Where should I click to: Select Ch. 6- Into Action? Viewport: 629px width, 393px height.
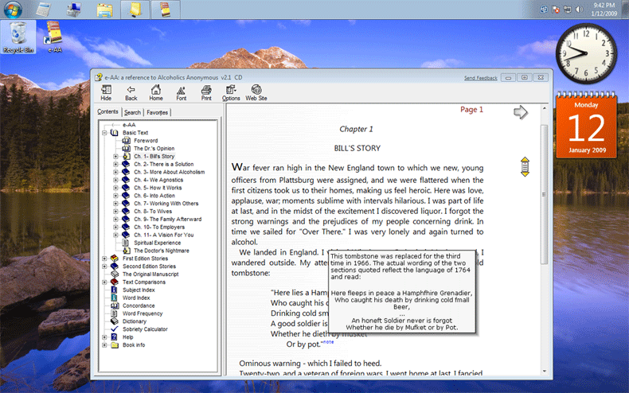(154, 196)
